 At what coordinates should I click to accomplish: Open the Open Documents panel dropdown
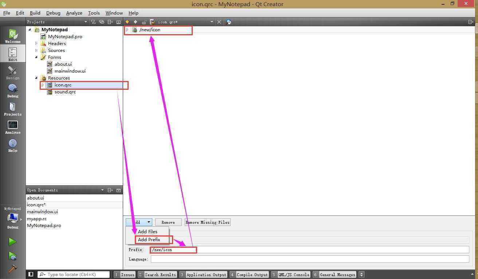click(x=102, y=190)
